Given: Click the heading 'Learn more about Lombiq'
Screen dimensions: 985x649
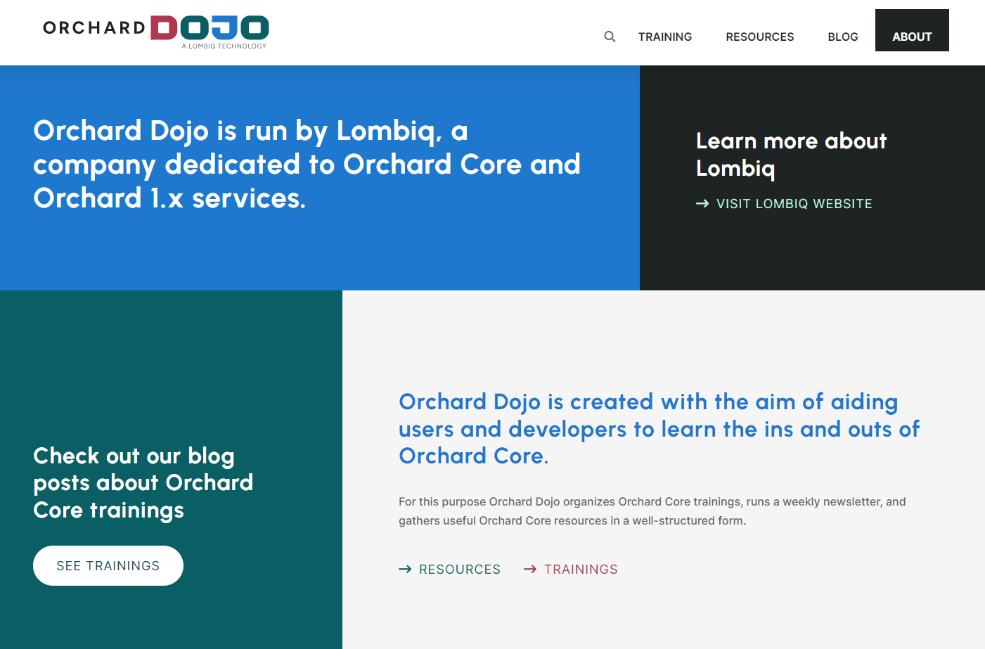Looking at the screenshot, I should [792, 155].
